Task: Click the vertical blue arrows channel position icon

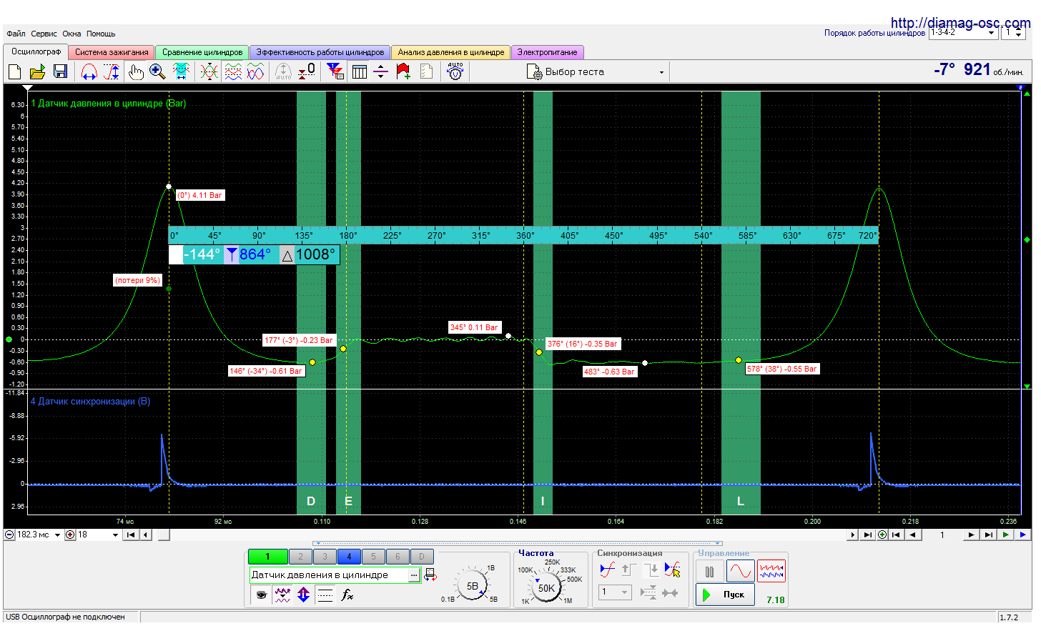Action: (x=303, y=595)
